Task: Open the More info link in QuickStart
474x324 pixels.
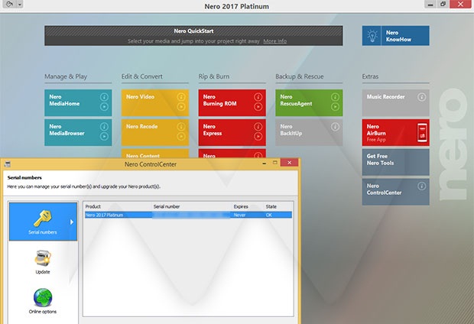Action: point(274,41)
